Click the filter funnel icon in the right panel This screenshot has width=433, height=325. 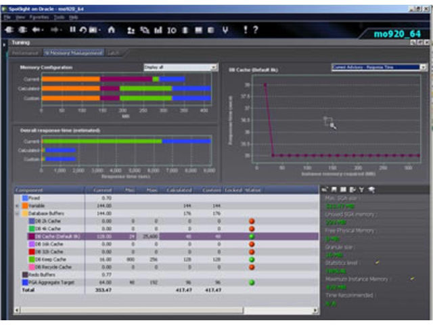(x=362, y=190)
